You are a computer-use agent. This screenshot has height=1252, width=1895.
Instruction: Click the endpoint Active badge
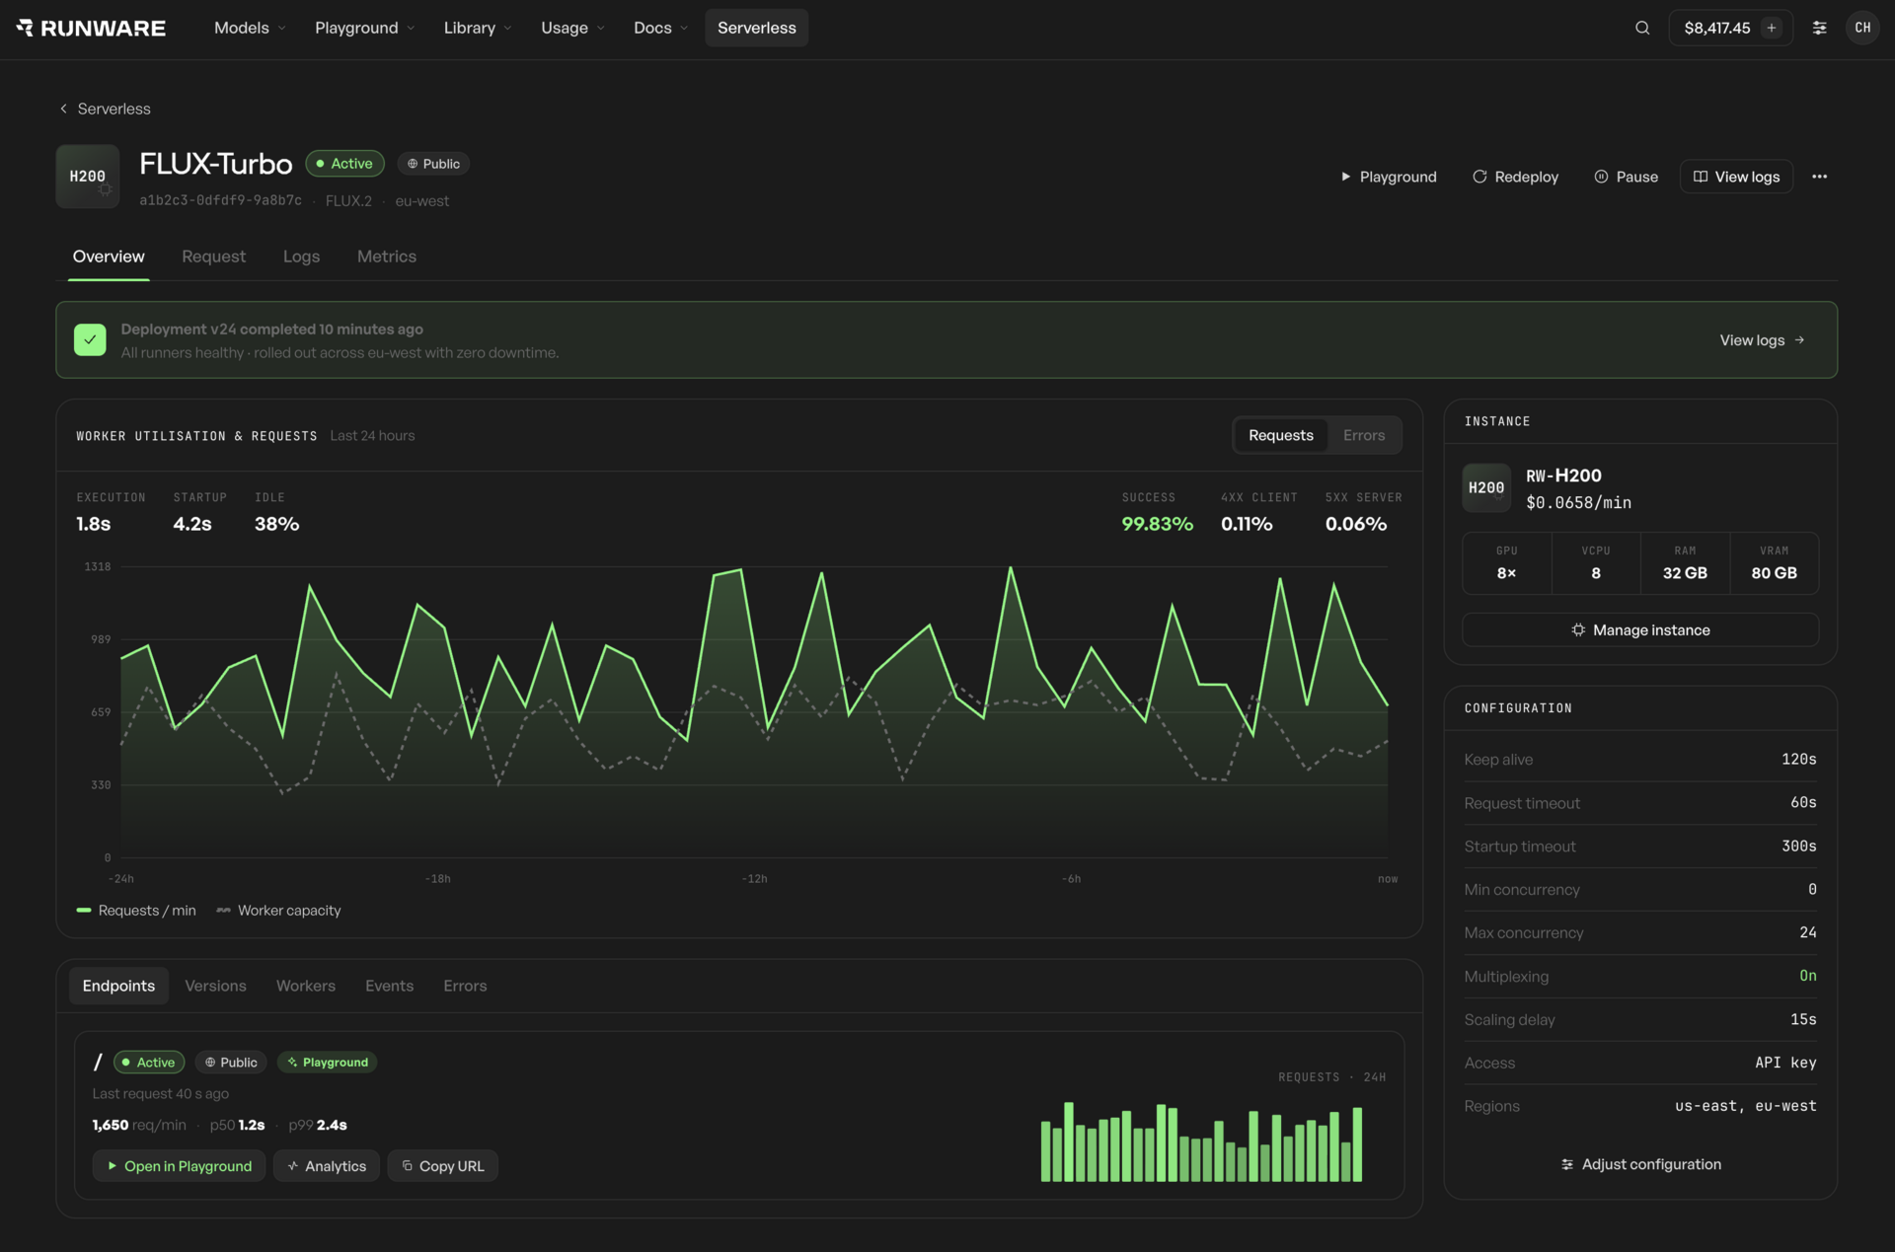pos(149,1062)
